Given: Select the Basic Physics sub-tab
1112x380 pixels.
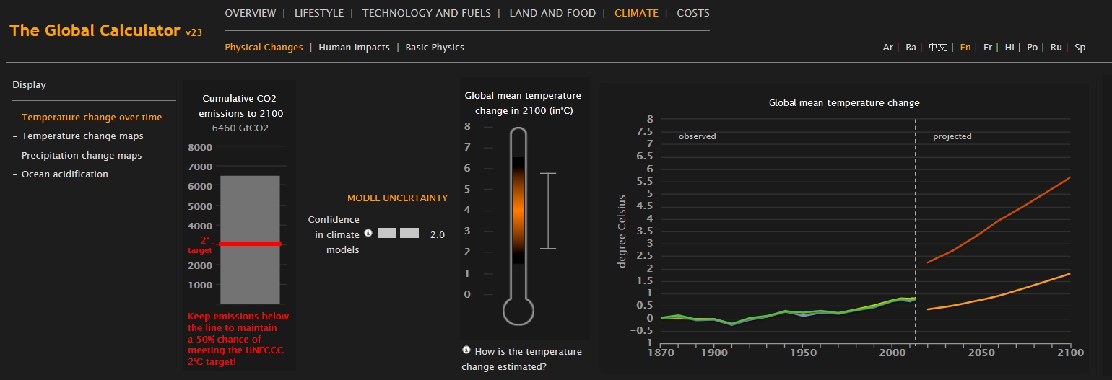Looking at the screenshot, I should (435, 48).
